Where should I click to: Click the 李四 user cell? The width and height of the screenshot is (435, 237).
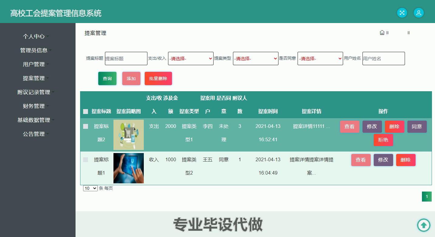(208, 126)
